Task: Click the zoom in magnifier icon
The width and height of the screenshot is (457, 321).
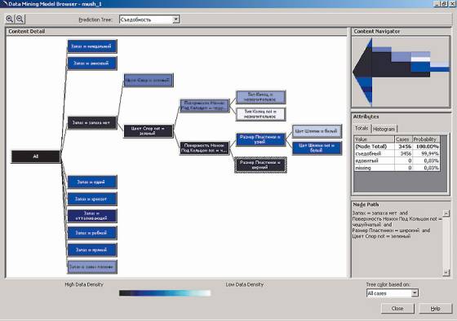Action: pos(10,20)
